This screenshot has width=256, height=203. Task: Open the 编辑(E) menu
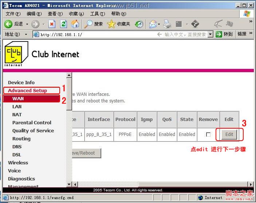coord(34,14)
